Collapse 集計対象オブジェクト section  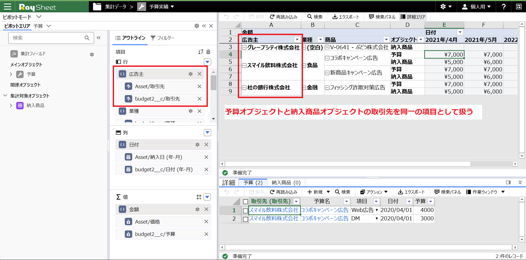[5, 96]
